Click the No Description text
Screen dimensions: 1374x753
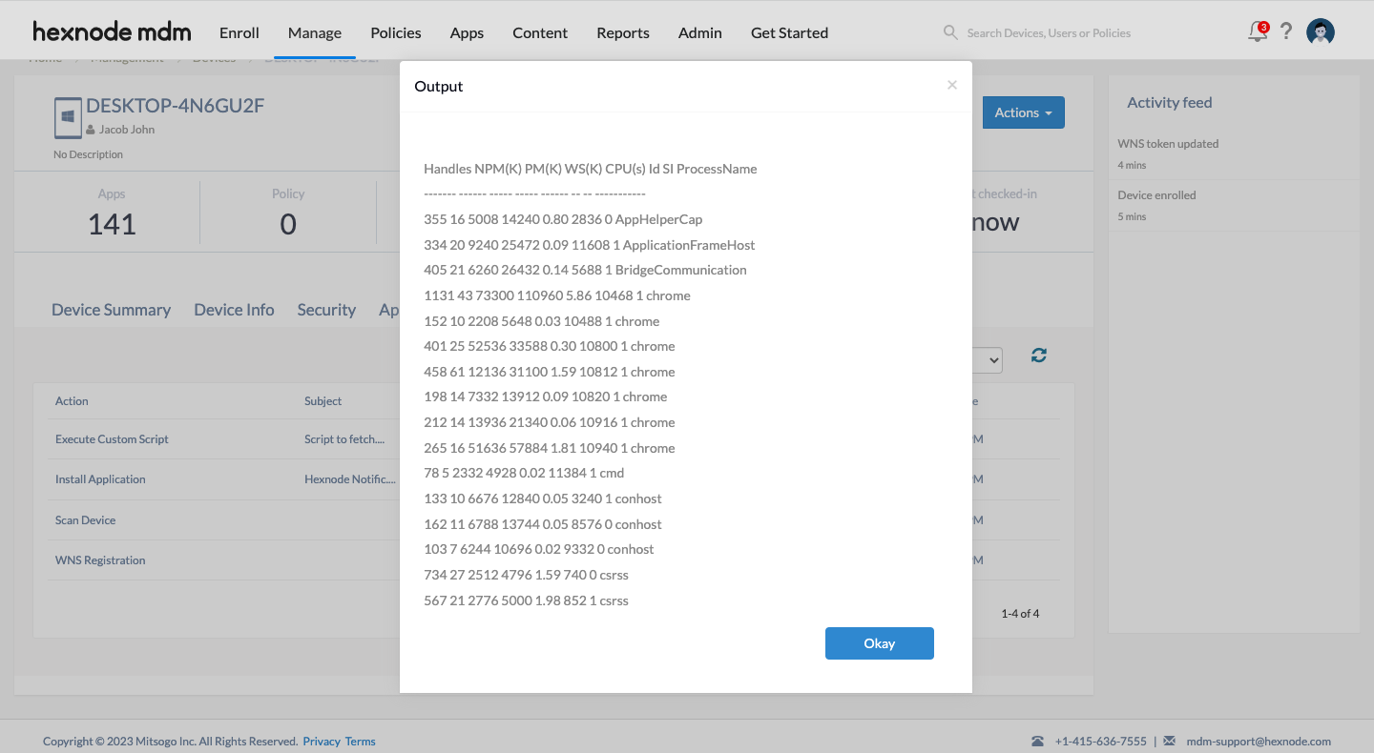[x=89, y=154]
